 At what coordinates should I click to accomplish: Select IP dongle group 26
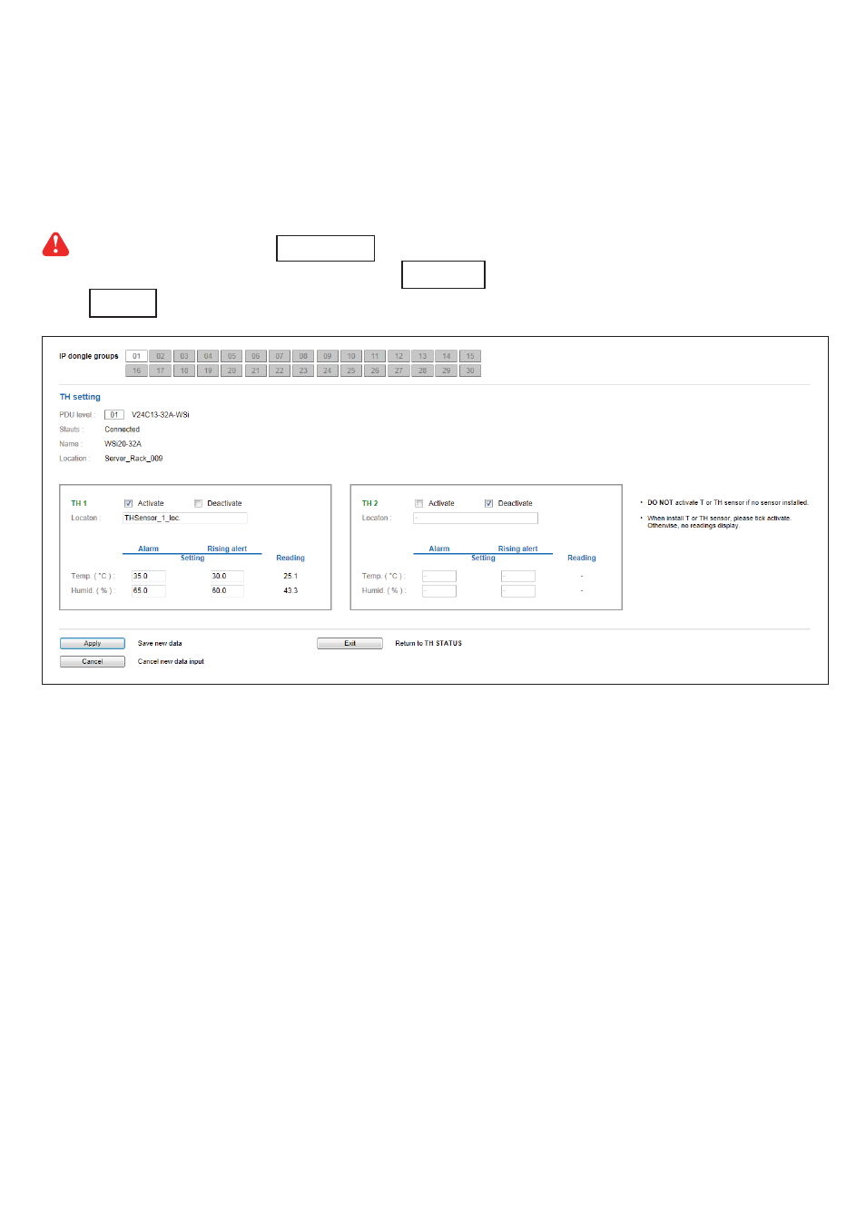[x=375, y=371]
